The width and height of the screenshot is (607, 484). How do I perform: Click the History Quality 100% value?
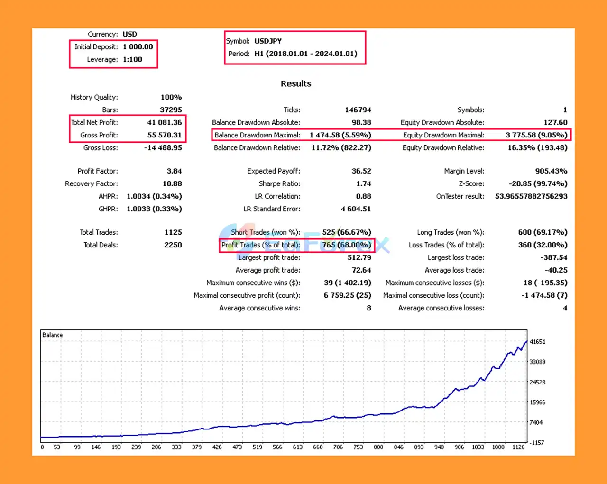(x=171, y=97)
